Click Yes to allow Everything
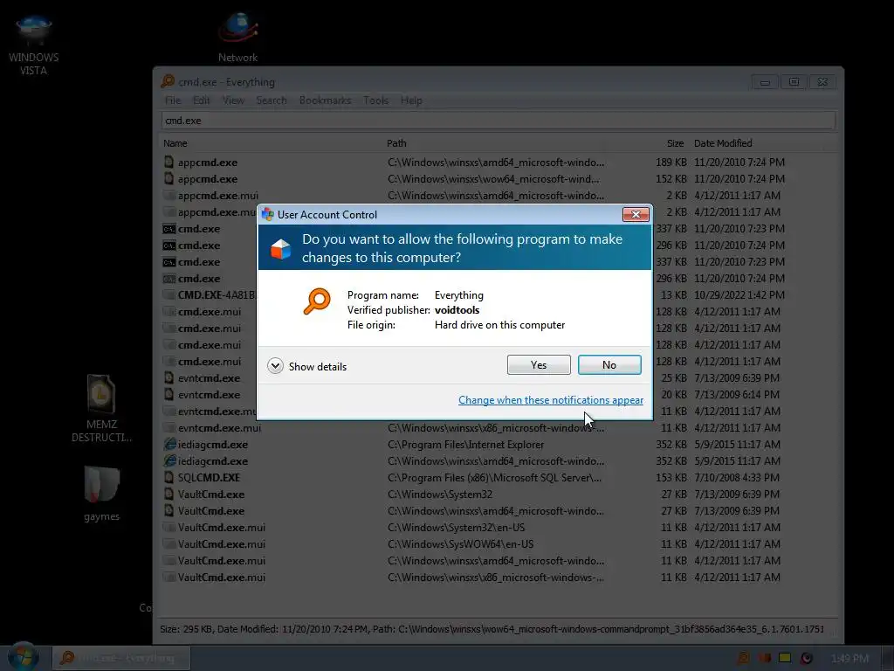894x671 pixels. 538,365
